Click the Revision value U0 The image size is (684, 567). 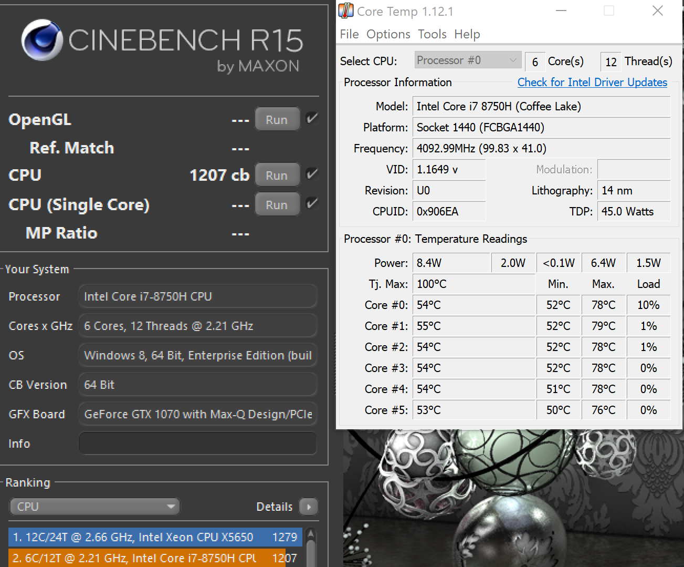[449, 191]
